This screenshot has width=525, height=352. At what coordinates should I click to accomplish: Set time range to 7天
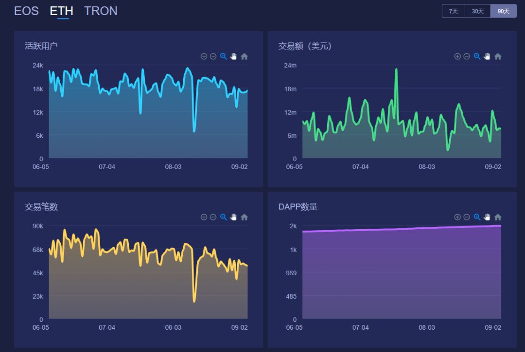point(454,11)
